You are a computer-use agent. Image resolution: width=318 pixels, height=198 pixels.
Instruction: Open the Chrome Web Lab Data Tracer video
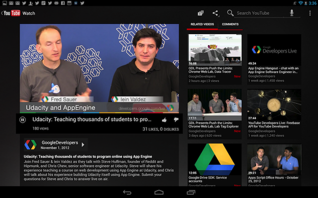[214, 50]
